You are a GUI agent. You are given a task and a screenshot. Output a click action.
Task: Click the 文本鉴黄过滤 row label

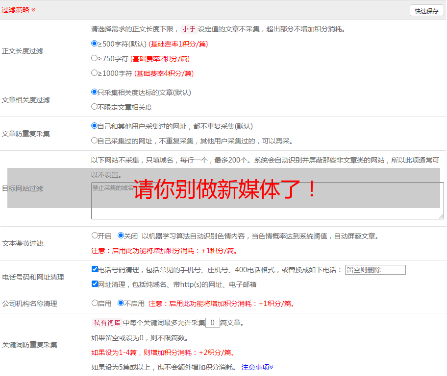(23, 243)
